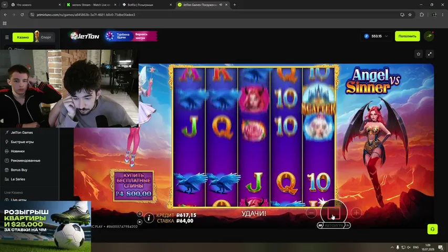This screenshot has width=448, height=252.
Task: Mute the slot game sound
Action: tap(139, 222)
